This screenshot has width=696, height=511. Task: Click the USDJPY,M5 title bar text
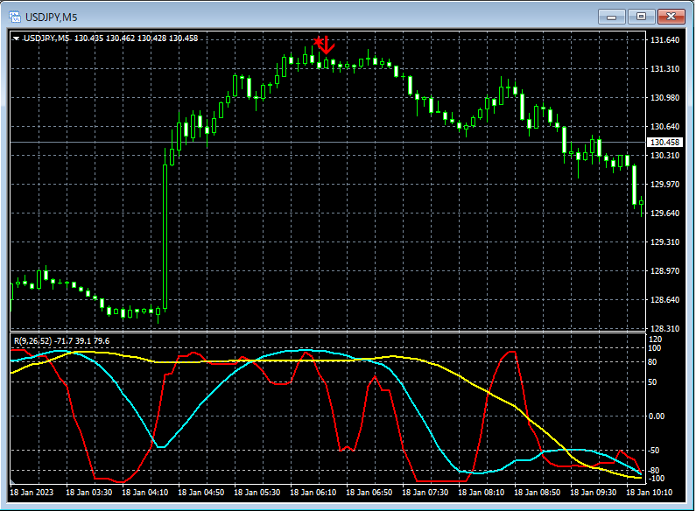pos(52,17)
